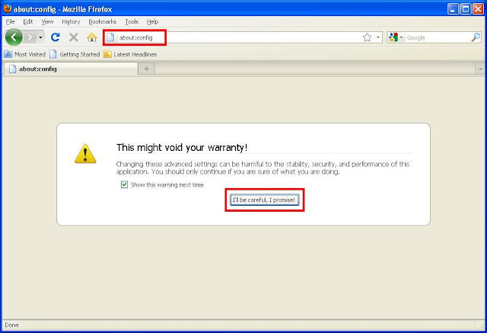Open the search engine selector dropdown arrow
Viewport: 487px width, 333px height.
tap(401, 37)
